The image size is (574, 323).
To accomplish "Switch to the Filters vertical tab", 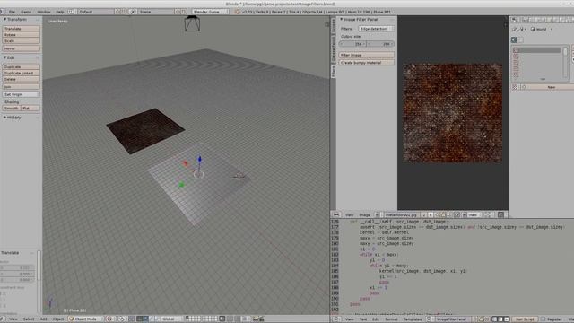I will point(333,71).
